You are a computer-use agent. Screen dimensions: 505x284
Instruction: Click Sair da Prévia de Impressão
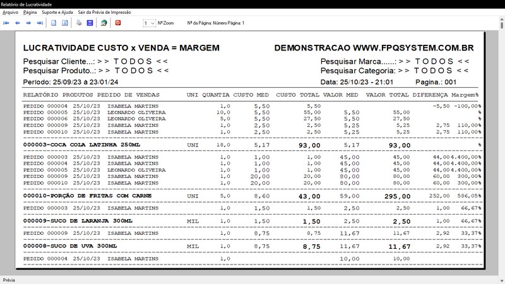pos(104,12)
